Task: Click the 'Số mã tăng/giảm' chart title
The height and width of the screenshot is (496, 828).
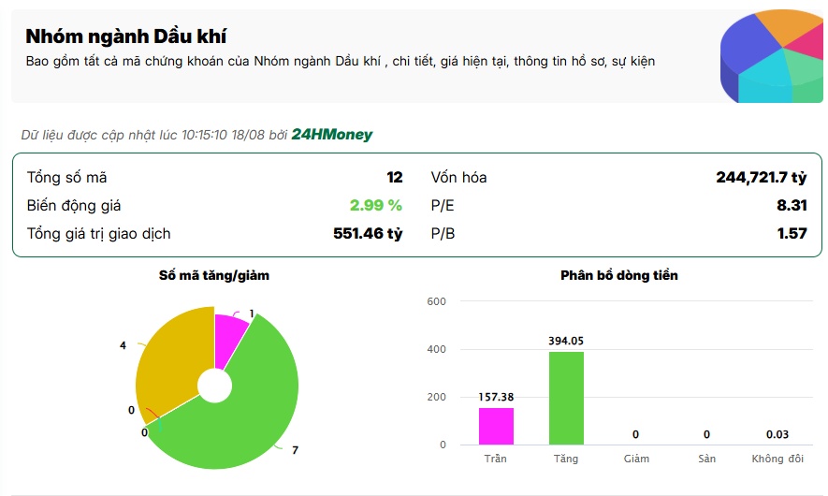Action: click(214, 275)
